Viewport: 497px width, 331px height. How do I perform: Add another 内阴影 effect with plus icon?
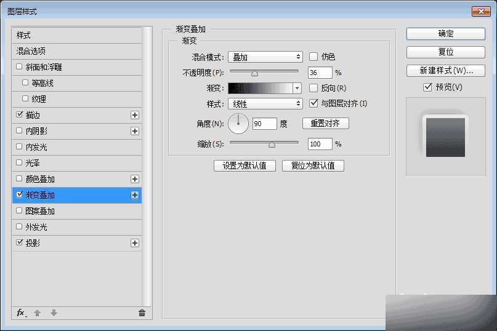(x=135, y=131)
